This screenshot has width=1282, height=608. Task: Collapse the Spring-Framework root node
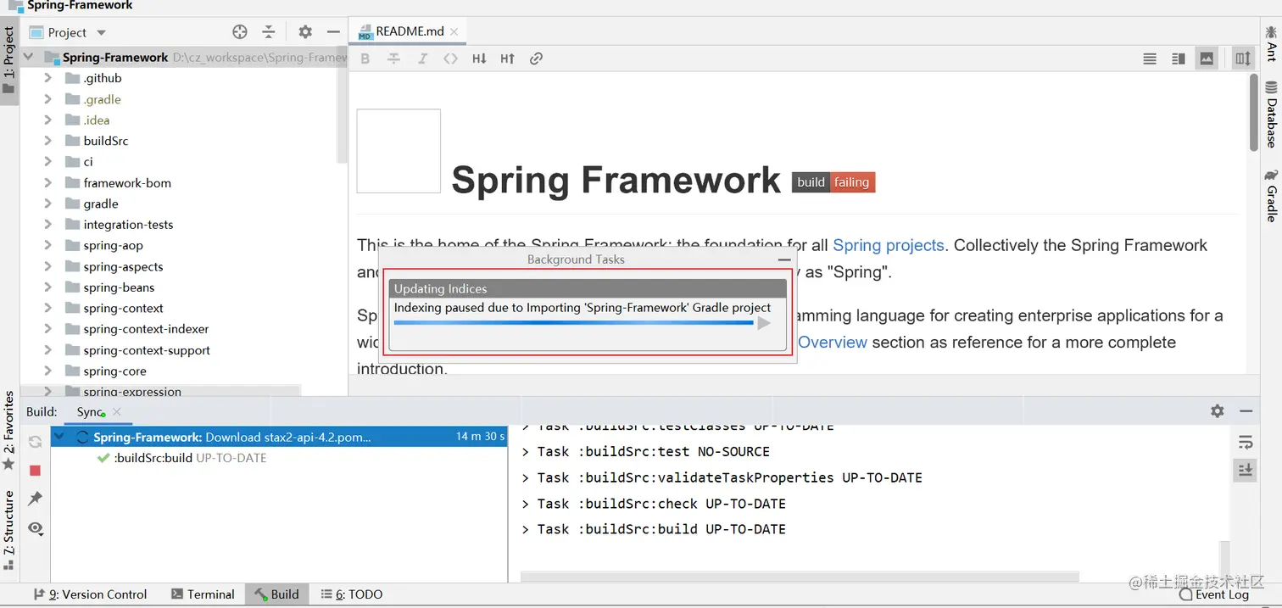pyautogui.click(x=29, y=57)
